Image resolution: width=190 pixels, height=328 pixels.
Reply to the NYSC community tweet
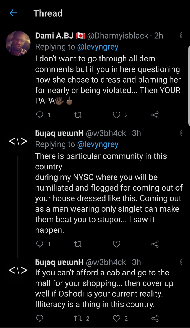[40, 244]
